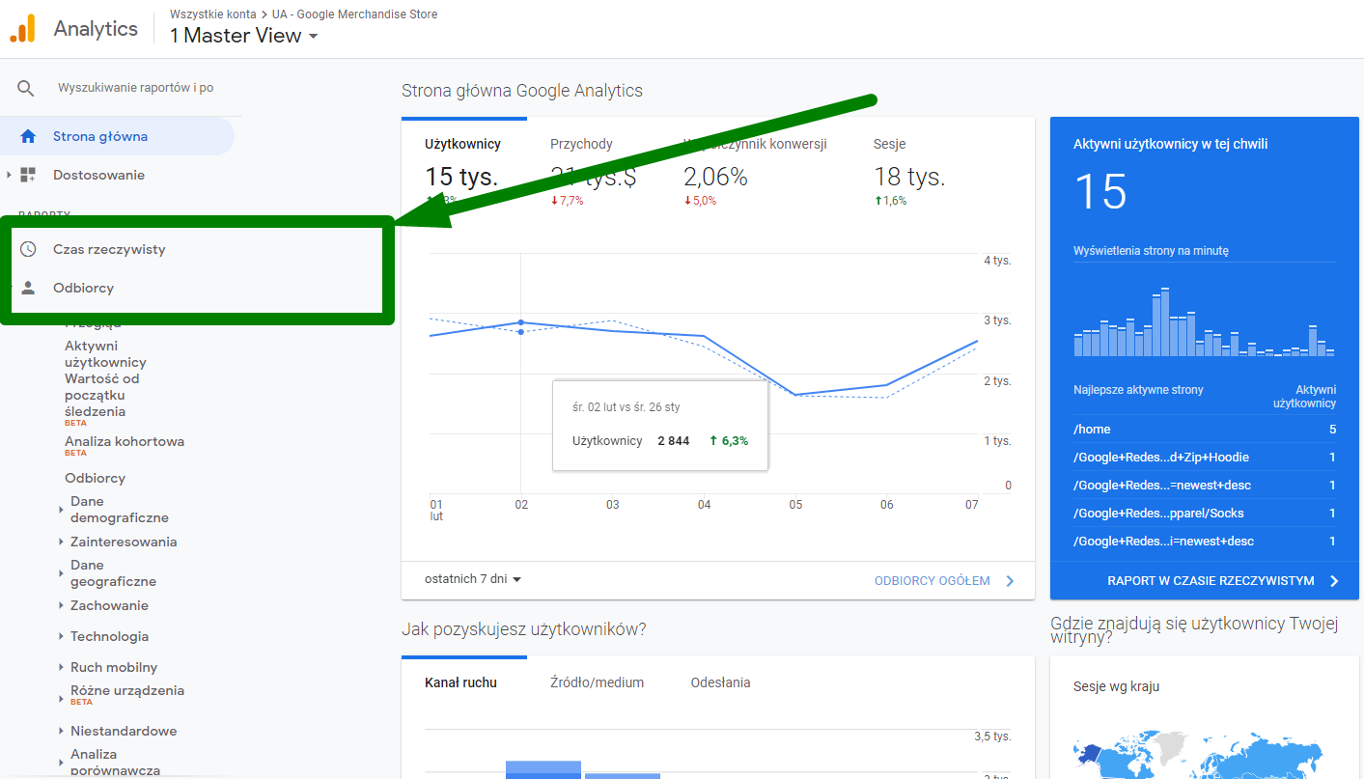Click the /Google+Redes...i=newest+desc row
Image resolution: width=1364 pixels, height=779 pixels.
1205,542
